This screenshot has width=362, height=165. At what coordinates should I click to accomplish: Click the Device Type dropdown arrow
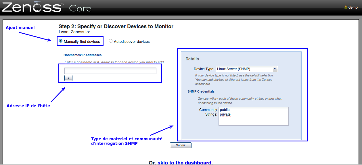click(275, 69)
